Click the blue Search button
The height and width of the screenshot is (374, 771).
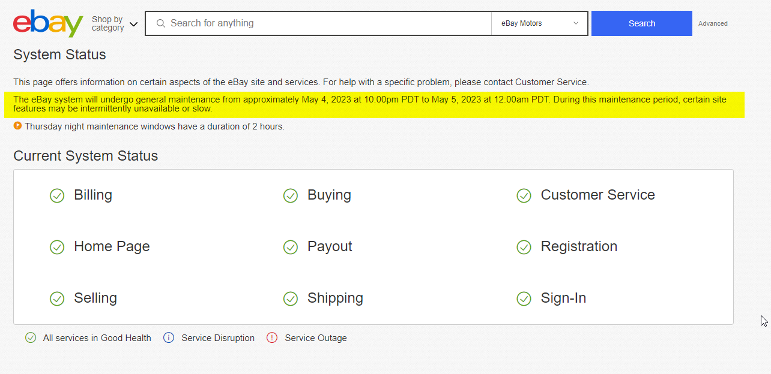641,23
